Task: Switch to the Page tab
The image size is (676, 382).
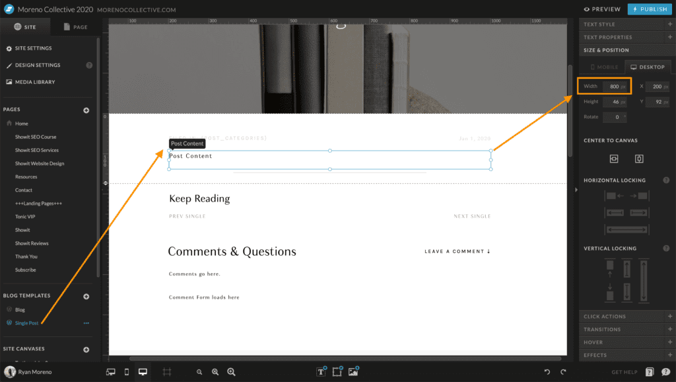Action: point(75,26)
